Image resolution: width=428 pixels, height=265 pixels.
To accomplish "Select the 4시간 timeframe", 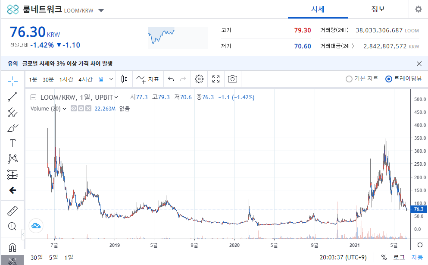I will 85,79.
